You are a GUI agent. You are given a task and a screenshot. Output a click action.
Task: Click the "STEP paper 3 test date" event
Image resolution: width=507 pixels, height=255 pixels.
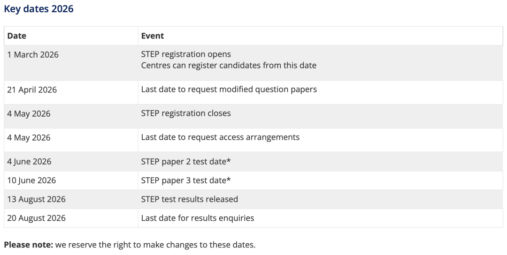186,180
